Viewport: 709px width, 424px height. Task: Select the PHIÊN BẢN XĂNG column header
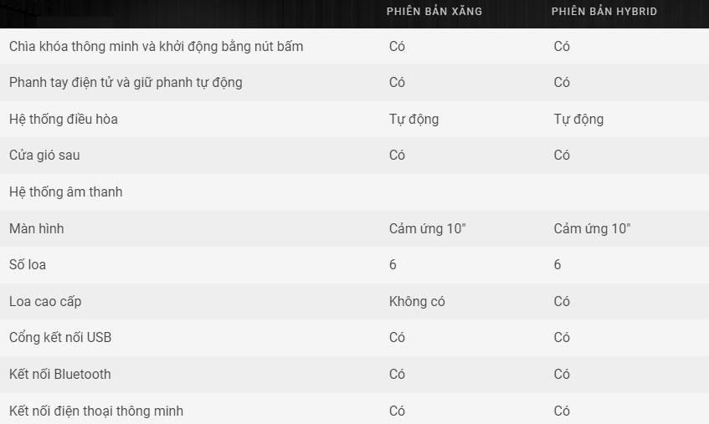click(x=434, y=11)
